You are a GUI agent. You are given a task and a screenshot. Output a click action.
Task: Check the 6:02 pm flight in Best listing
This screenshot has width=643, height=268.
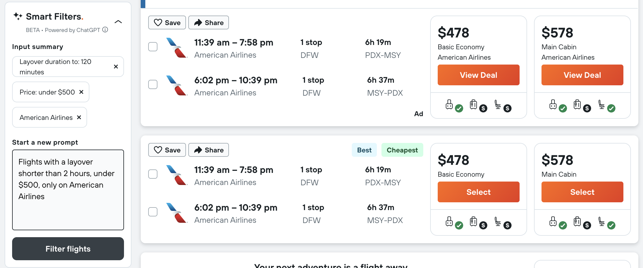[153, 212]
